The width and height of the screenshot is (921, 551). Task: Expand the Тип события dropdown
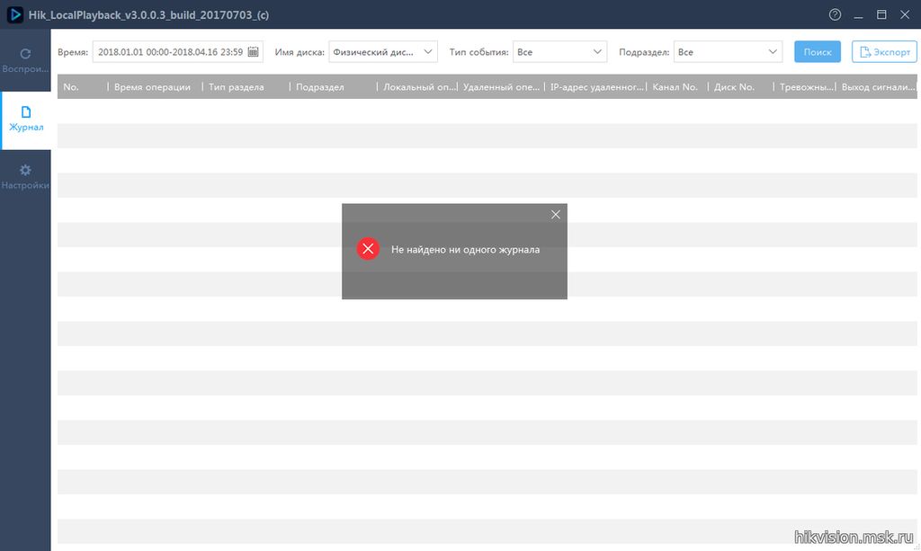pos(559,51)
